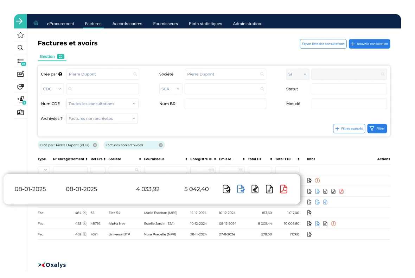Open the Administration menu
This screenshot has width=415, height=278.
(x=247, y=24)
